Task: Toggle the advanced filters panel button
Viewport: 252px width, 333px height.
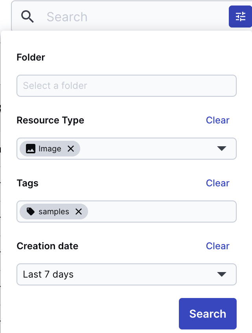Action: (x=240, y=17)
